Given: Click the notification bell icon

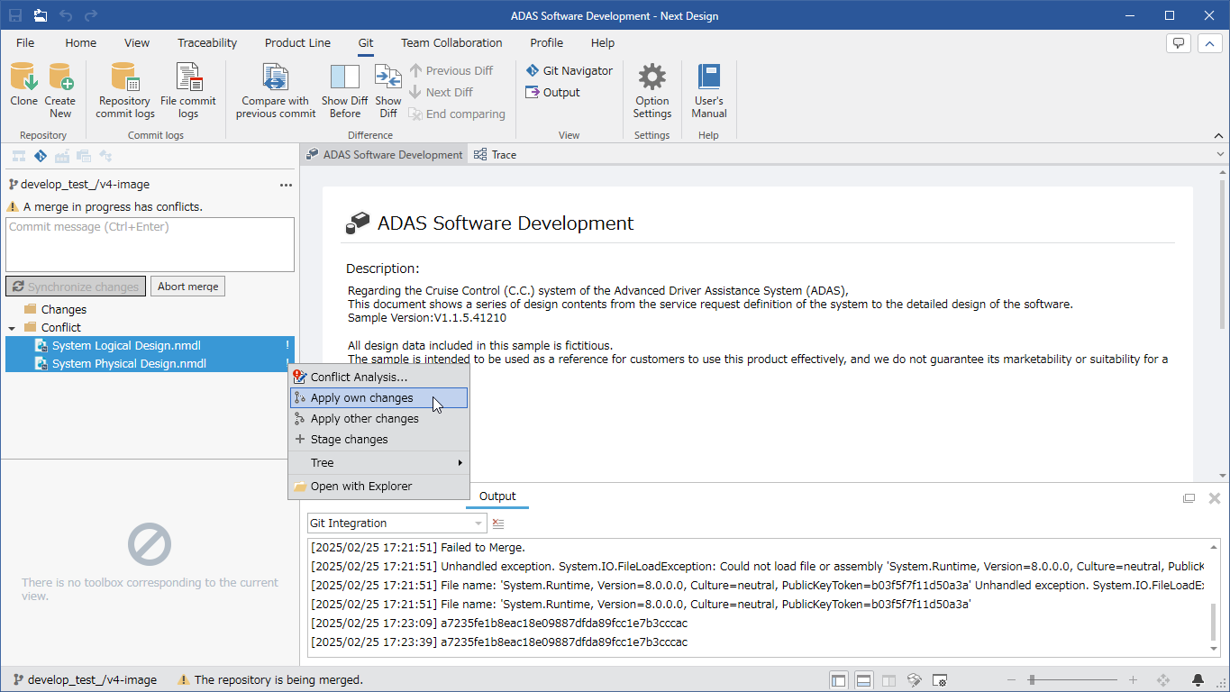Looking at the screenshot, I should click(1198, 680).
